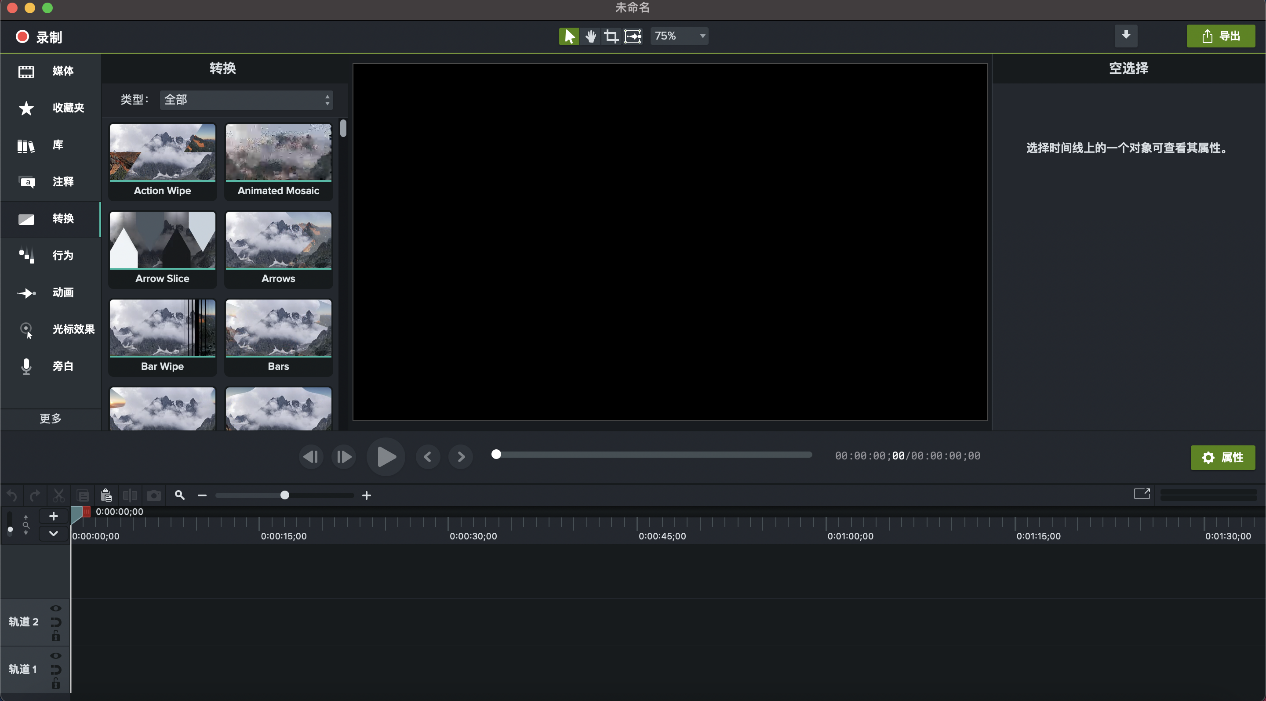
Task: Select the 轨道 2 track label
Action: pos(24,622)
